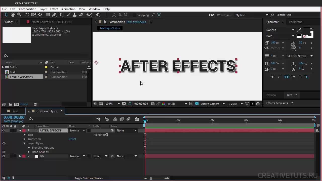Toggle Motion Blur enable switch in timeline

[x=128, y=119]
